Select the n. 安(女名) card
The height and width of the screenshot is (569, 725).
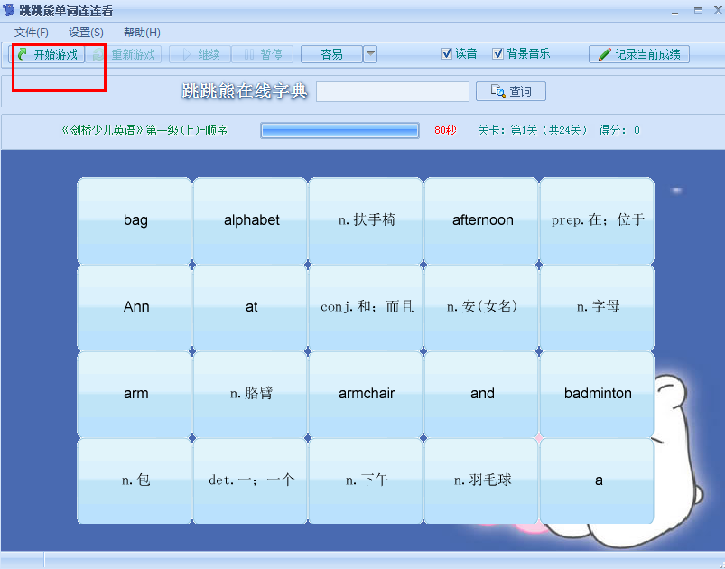481,308
